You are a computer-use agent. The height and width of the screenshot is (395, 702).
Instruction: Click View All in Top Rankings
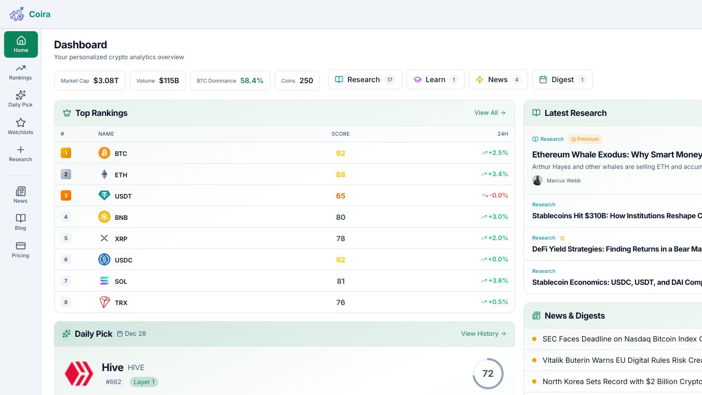[490, 113]
